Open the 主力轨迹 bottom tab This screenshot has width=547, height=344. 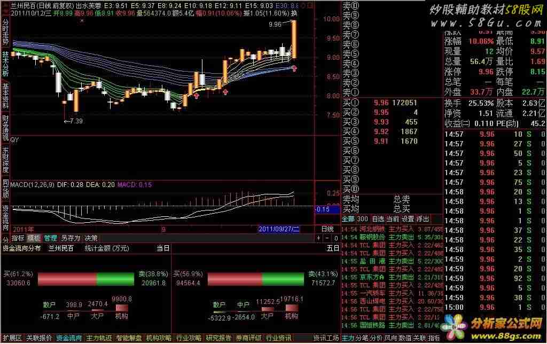tap(99, 338)
